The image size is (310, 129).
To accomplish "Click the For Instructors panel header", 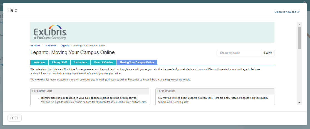I will (215, 91).
